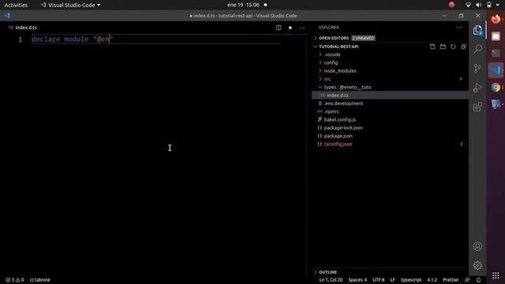Expand the .vscode folder

[331, 54]
